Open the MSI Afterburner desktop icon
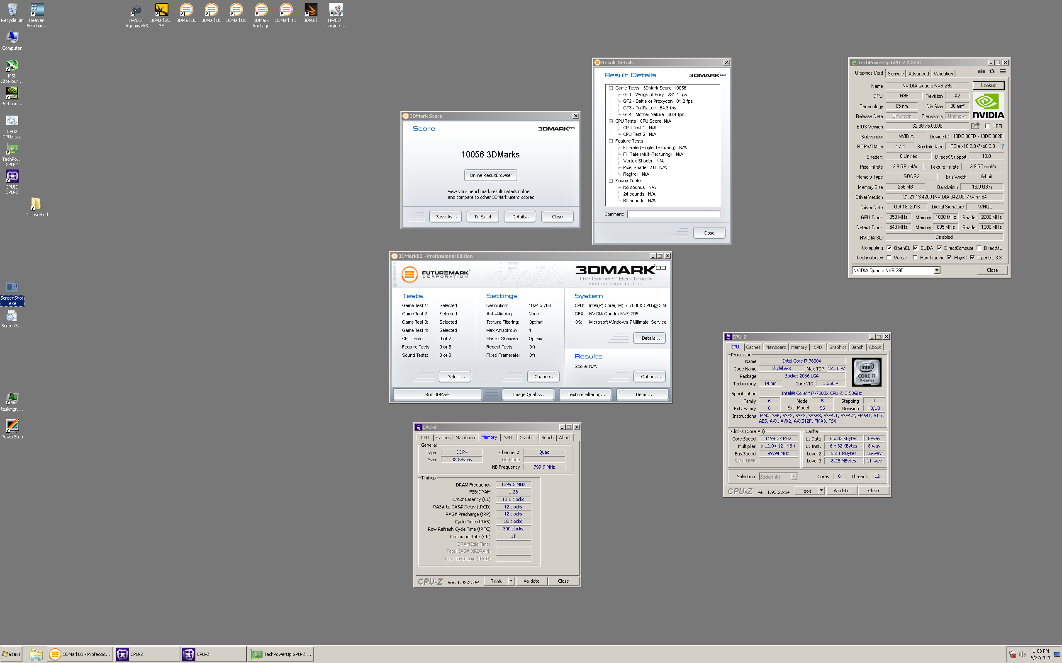 tap(12, 71)
